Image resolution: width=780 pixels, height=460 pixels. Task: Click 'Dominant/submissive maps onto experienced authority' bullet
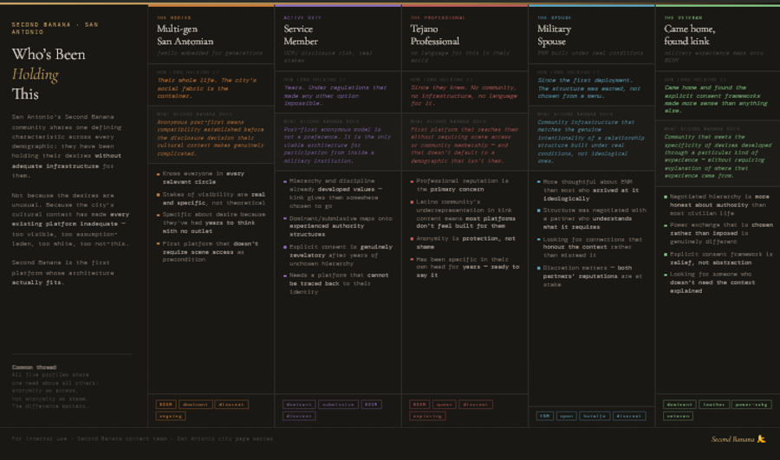pos(338,226)
